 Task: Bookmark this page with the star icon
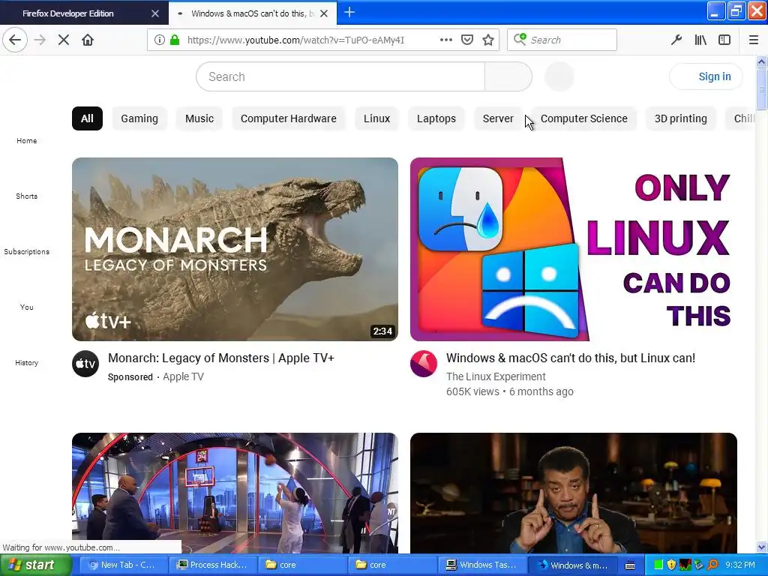tap(487, 40)
